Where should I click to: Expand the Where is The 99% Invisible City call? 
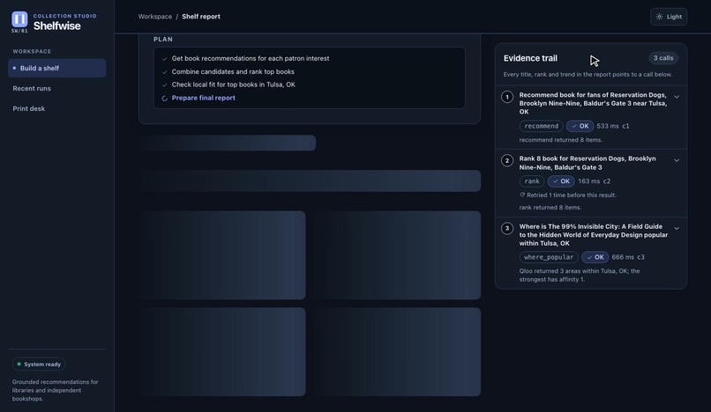tap(676, 229)
